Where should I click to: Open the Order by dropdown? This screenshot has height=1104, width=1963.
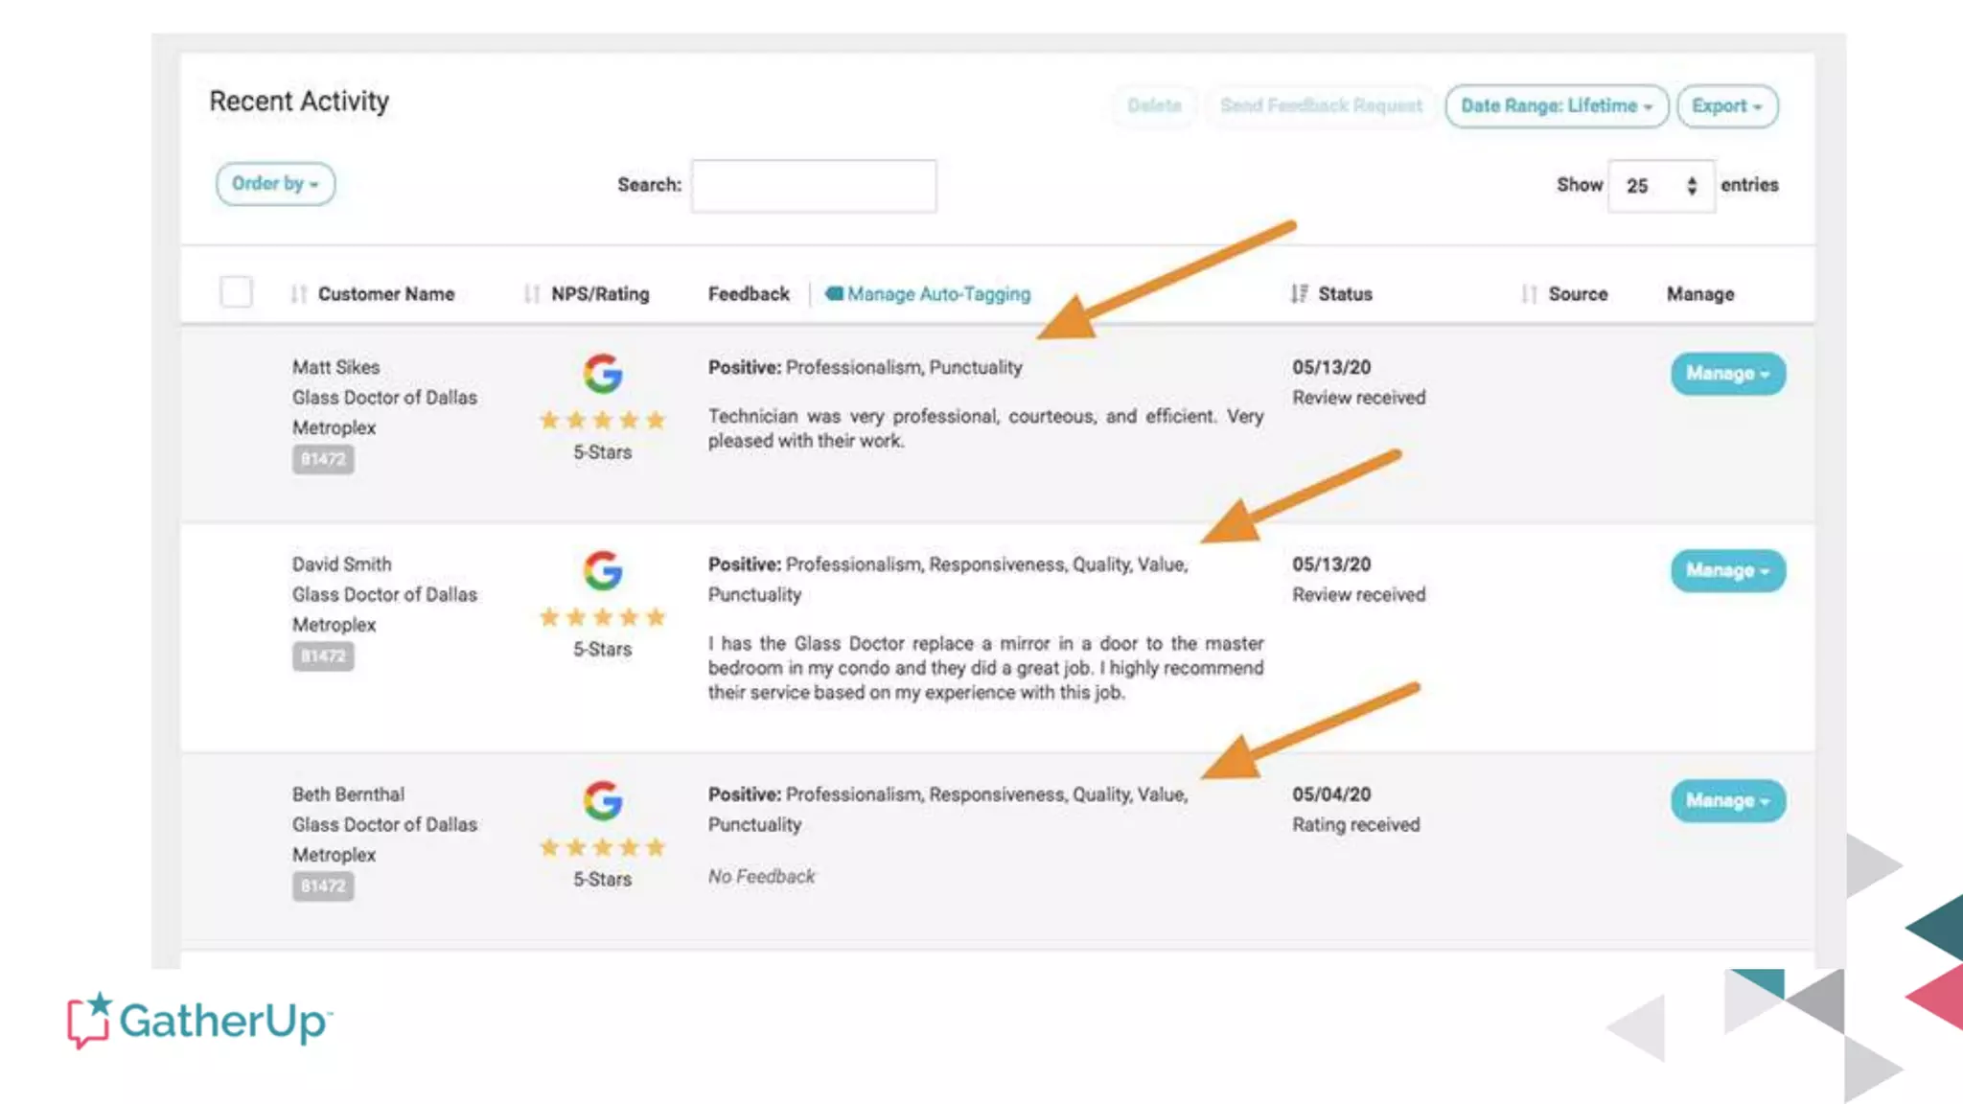pyautogui.click(x=275, y=184)
